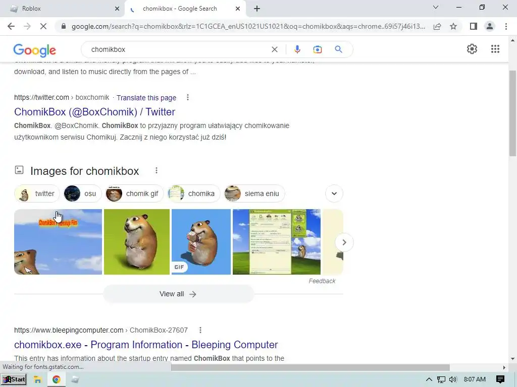This screenshot has height=387, width=517.
Task: Open the ChomikBox app window screenshot image
Action: (277, 242)
